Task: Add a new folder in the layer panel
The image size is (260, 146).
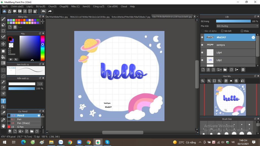Action: (x=225, y=70)
